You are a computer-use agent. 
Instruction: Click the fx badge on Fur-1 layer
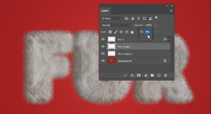tap(165, 39)
